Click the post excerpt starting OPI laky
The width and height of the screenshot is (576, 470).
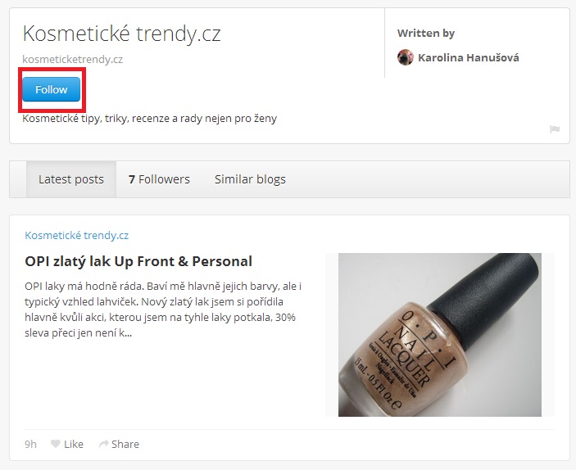click(x=163, y=310)
